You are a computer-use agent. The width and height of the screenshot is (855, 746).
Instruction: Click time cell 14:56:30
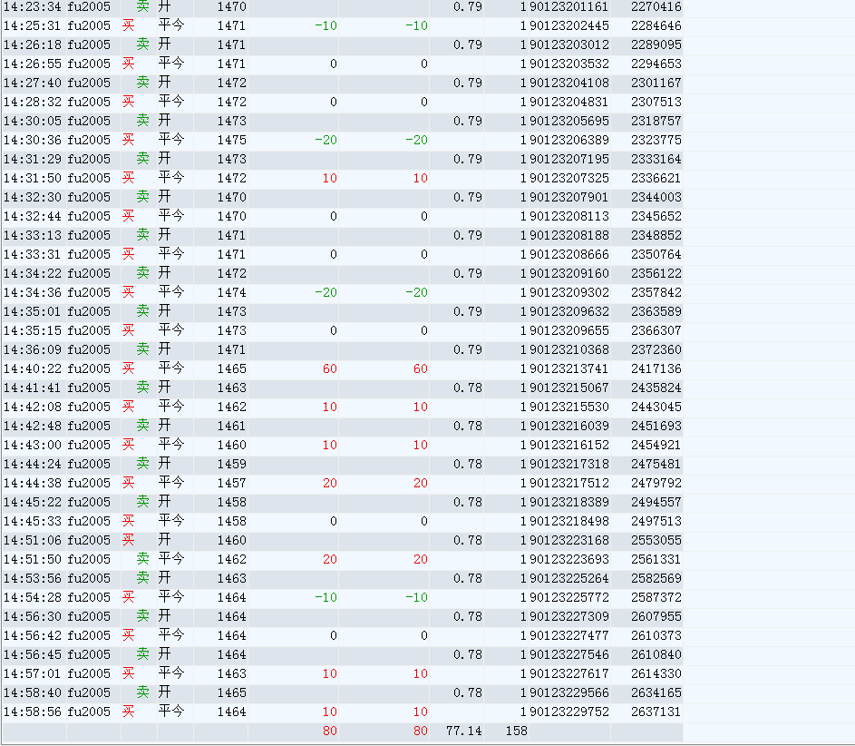[32, 618]
